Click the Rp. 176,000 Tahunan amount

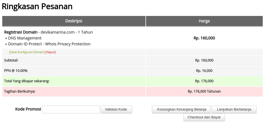[204, 91]
